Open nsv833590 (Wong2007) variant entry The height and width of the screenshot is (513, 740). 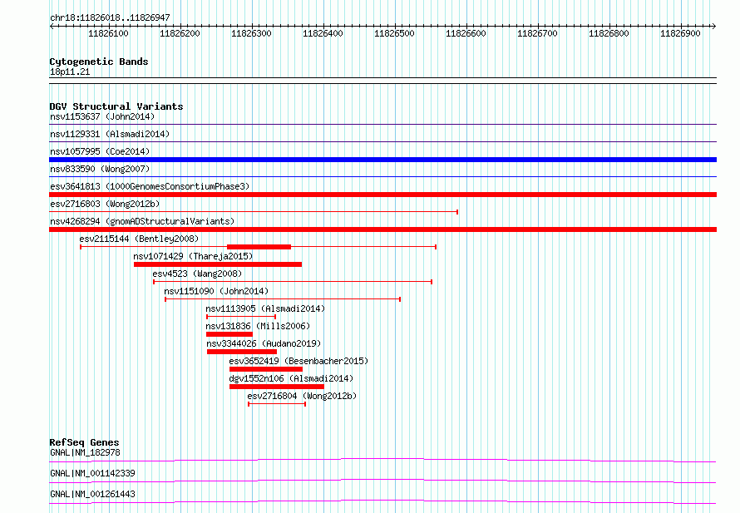click(100, 169)
